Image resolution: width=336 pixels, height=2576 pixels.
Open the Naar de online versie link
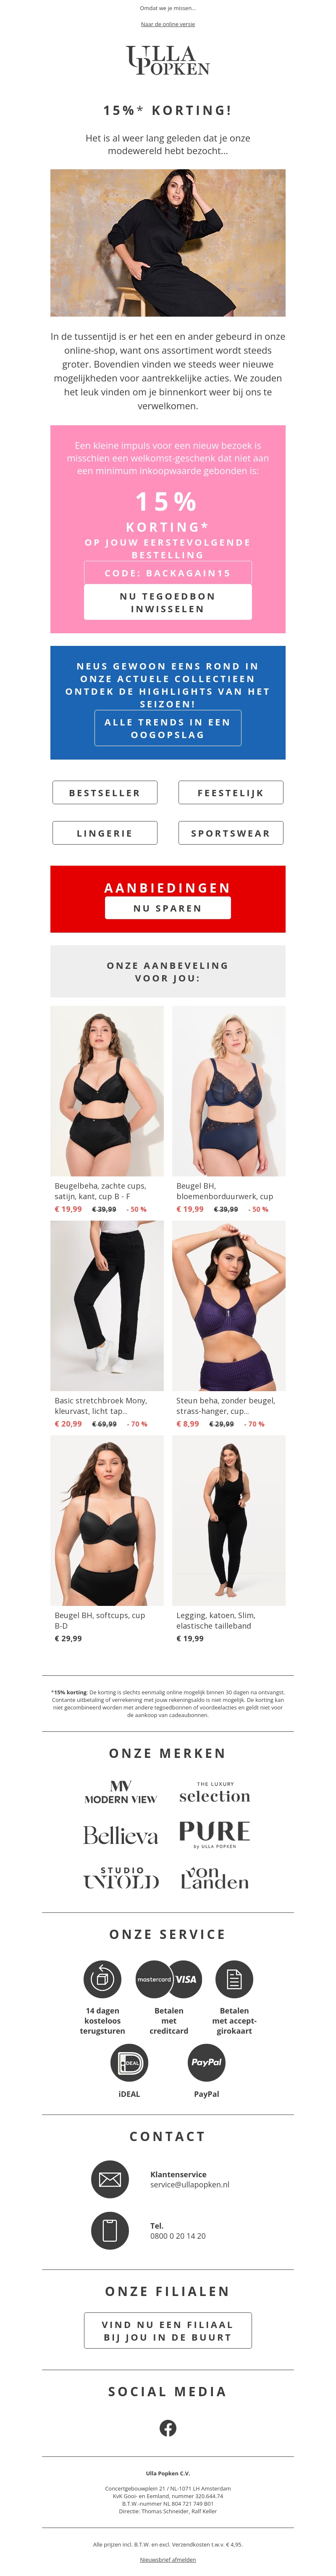[168, 24]
